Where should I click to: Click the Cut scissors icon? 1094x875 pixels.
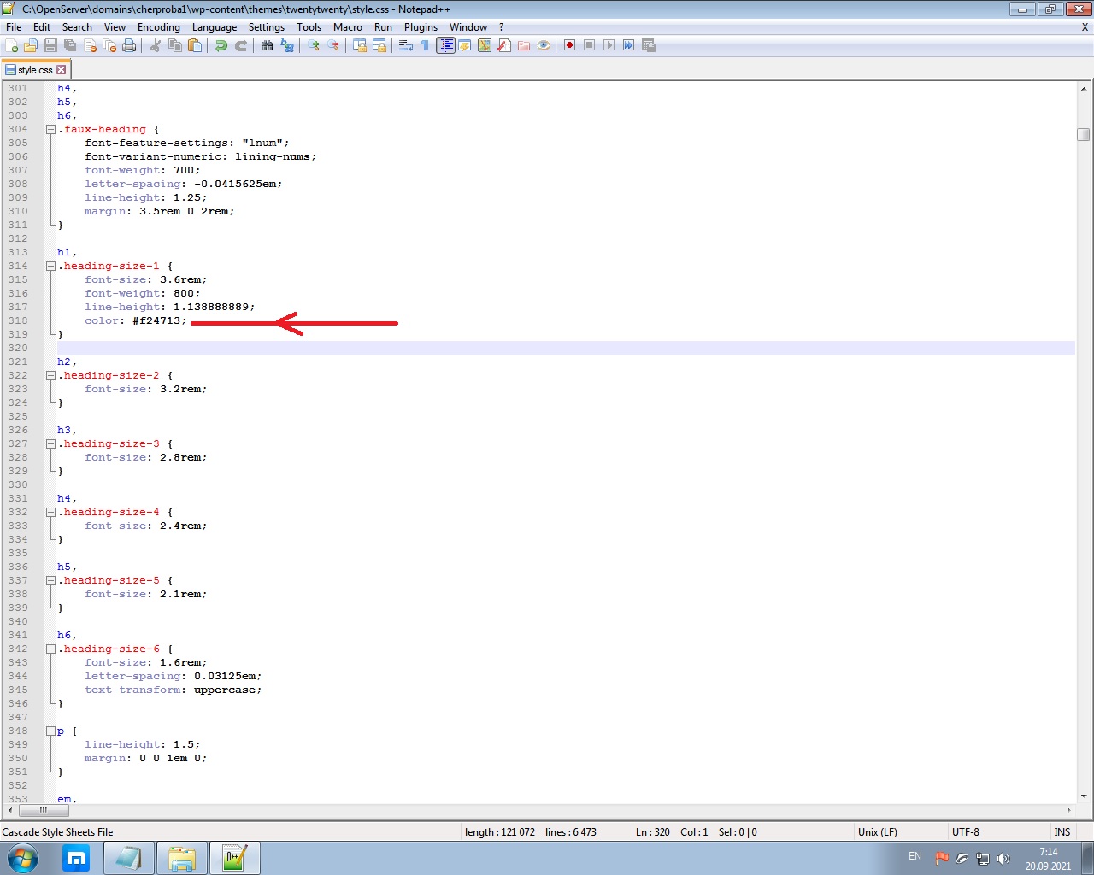click(x=156, y=45)
